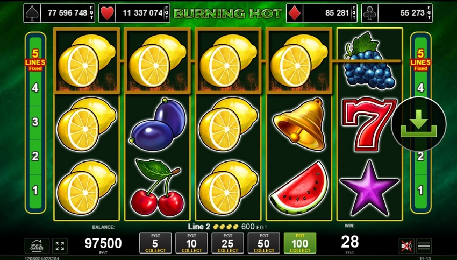Click the red heart jackpot icon

pos(107,13)
